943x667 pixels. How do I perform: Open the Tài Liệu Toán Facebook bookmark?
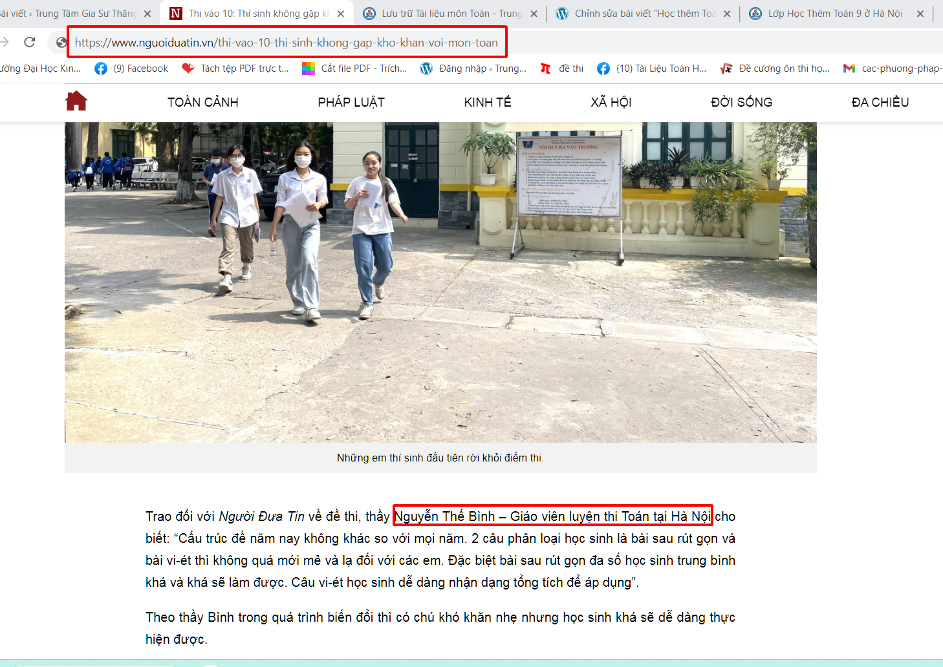click(x=652, y=69)
